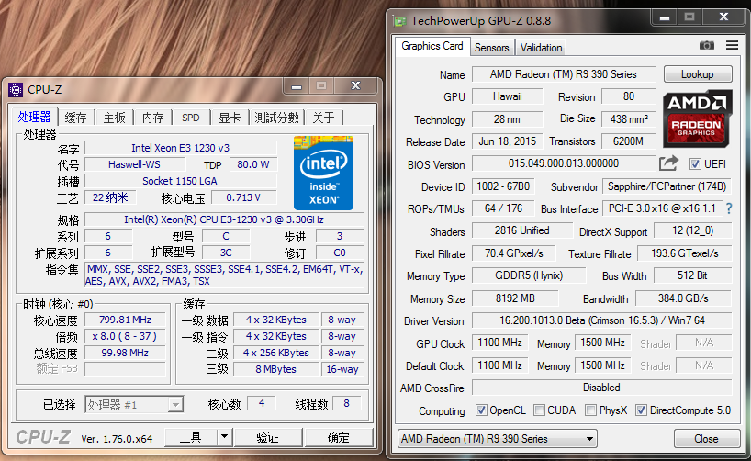This screenshot has height=461, width=751.
Task: Click the Intel Inside Xeon logo
Action: 324,173
